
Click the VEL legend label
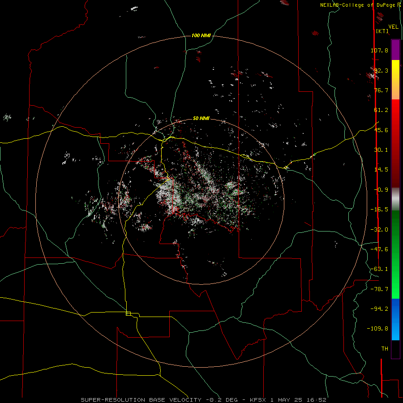coord(393,27)
